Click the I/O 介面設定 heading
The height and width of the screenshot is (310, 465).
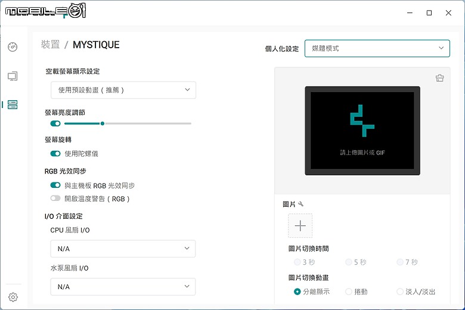pos(63,216)
